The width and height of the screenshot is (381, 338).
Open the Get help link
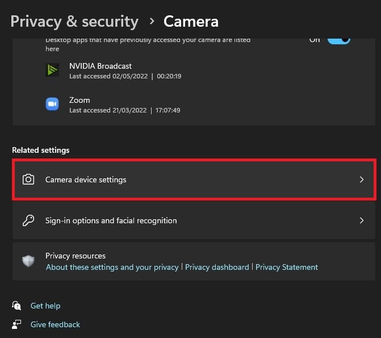point(45,306)
